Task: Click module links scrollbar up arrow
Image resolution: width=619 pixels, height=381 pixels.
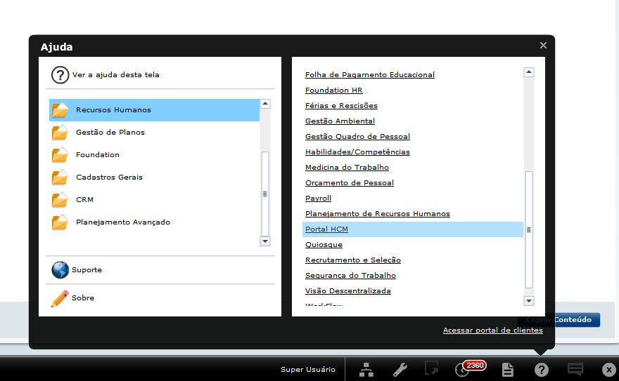Action: point(528,72)
